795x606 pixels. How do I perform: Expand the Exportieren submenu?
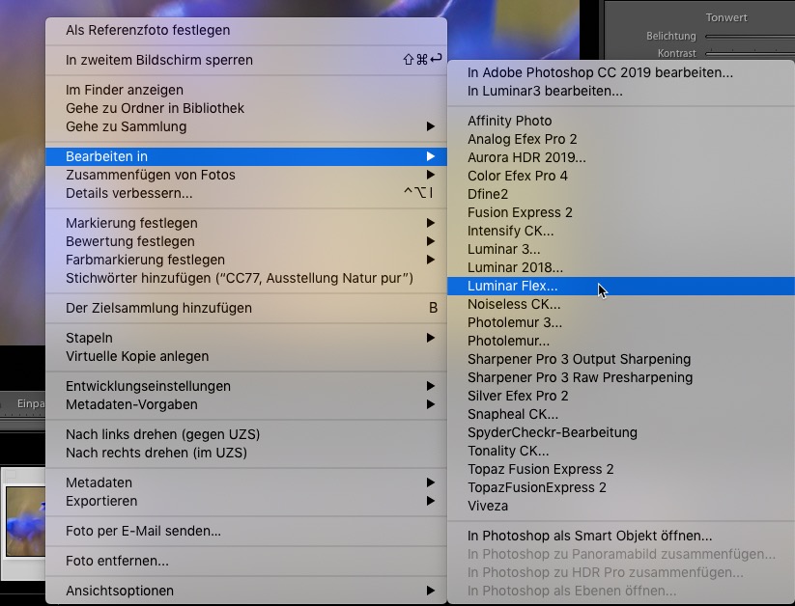[101, 501]
